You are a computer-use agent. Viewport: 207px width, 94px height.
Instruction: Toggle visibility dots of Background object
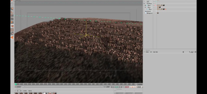click(154, 13)
